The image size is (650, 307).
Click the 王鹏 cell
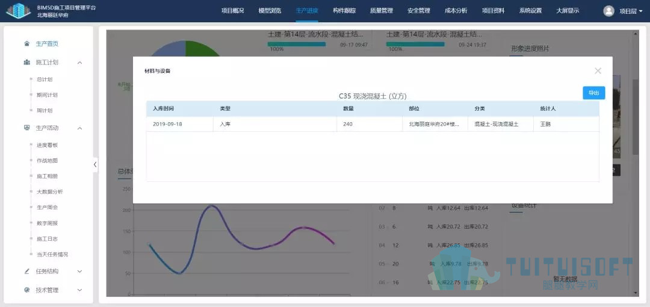point(566,124)
